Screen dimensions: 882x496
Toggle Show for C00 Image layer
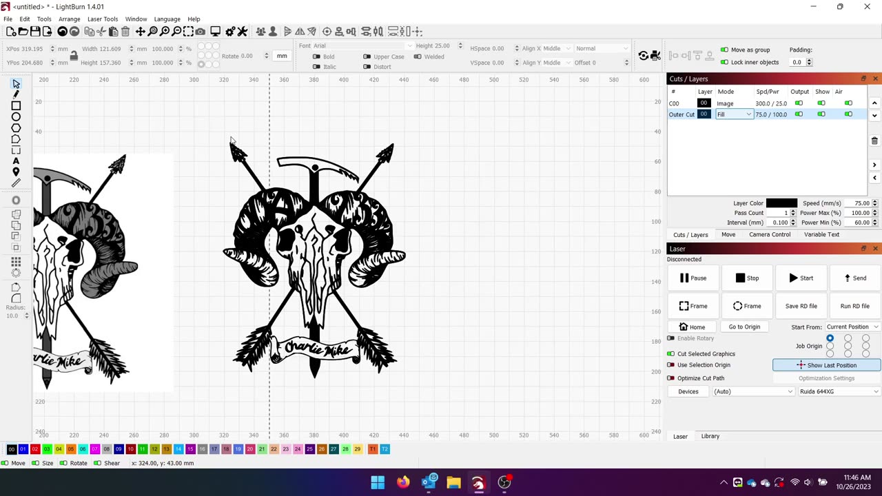(821, 103)
